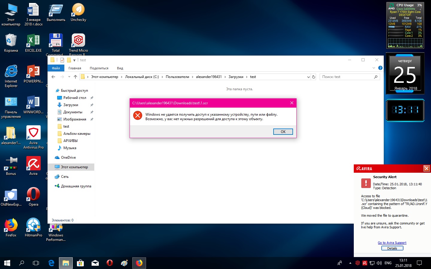Close the Avira security alert popup

tap(427, 169)
